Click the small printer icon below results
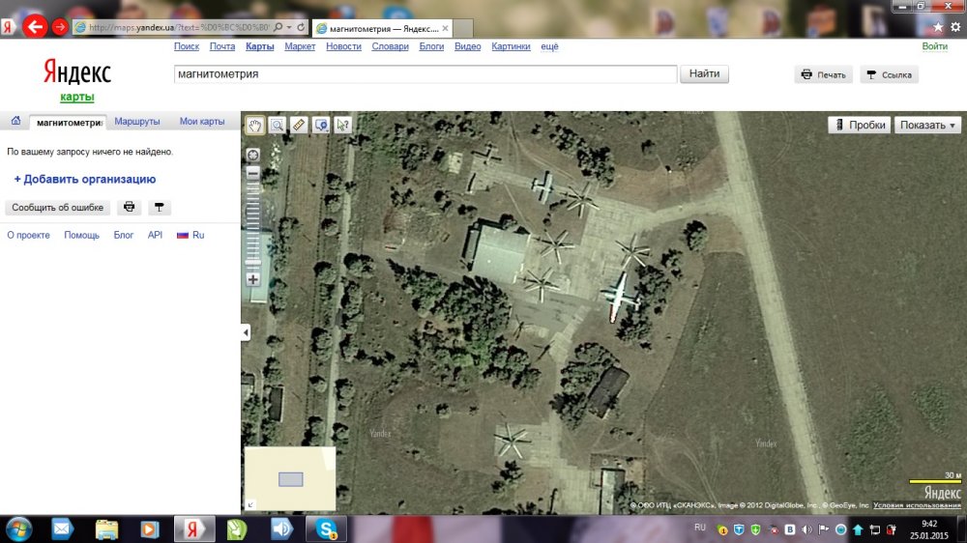The image size is (967, 543). pos(129,207)
